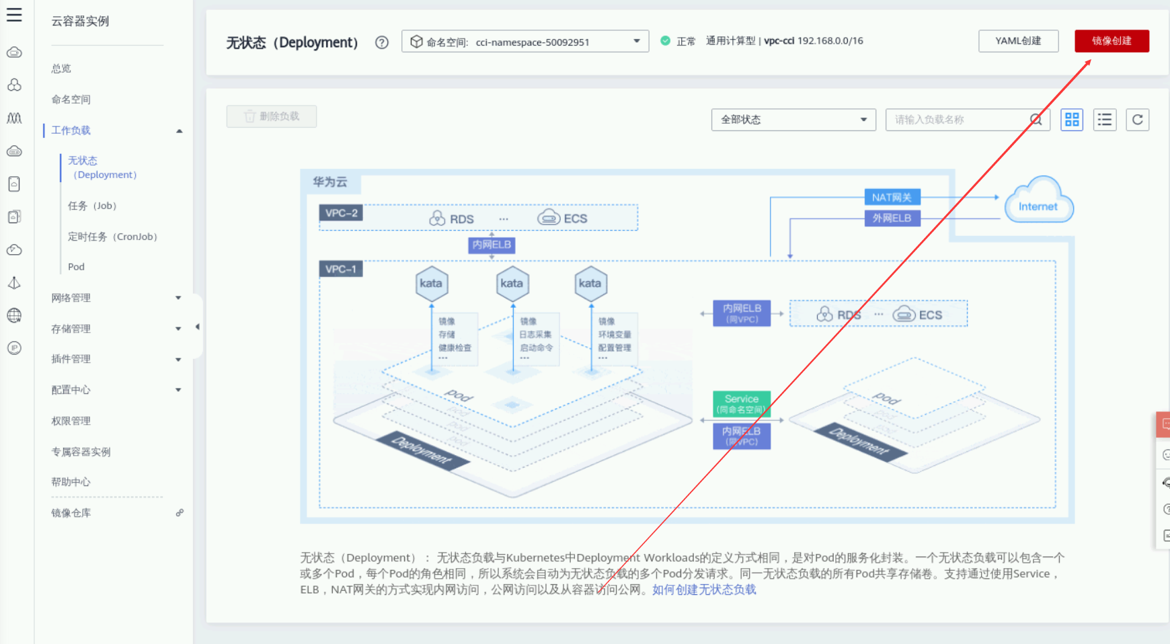Open help tooltip beside 无状态 (Deployment) title
1170x644 pixels.
click(382, 42)
